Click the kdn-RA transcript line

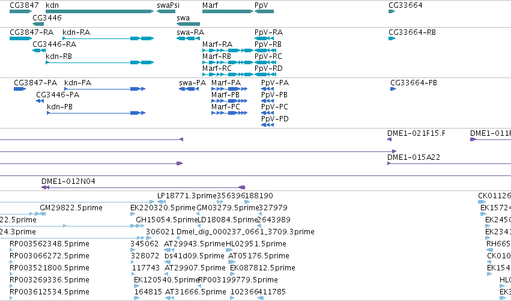[x=108, y=38]
